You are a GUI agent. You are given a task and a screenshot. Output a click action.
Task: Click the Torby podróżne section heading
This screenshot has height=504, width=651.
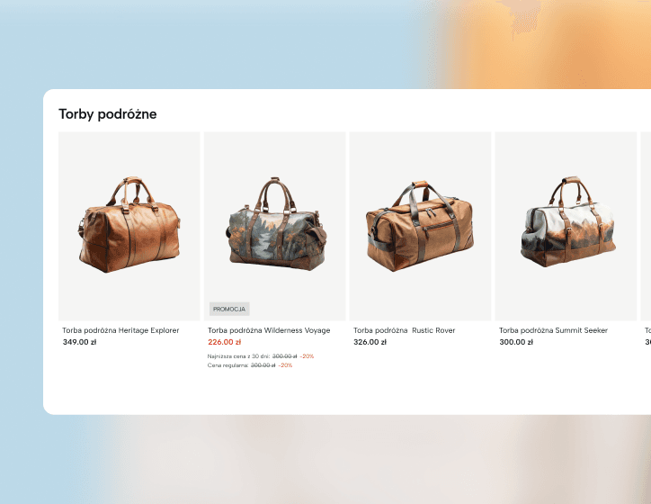pyautogui.click(x=108, y=113)
